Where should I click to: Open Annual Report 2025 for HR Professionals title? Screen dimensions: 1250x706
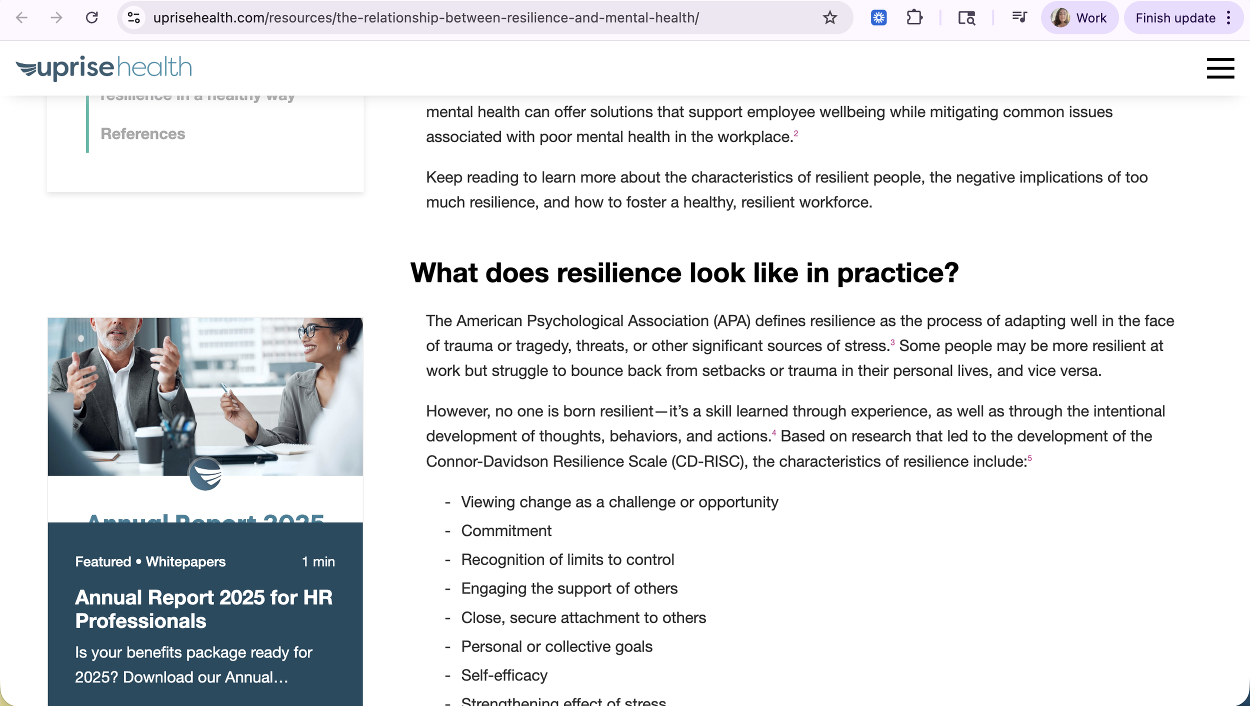click(x=203, y=609)
